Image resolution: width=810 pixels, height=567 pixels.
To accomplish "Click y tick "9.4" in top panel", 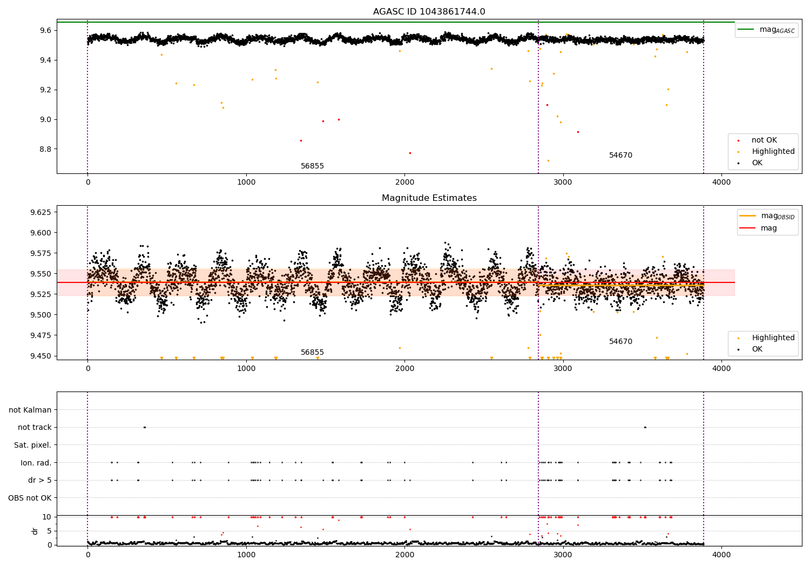I will [x=45, y=60].
